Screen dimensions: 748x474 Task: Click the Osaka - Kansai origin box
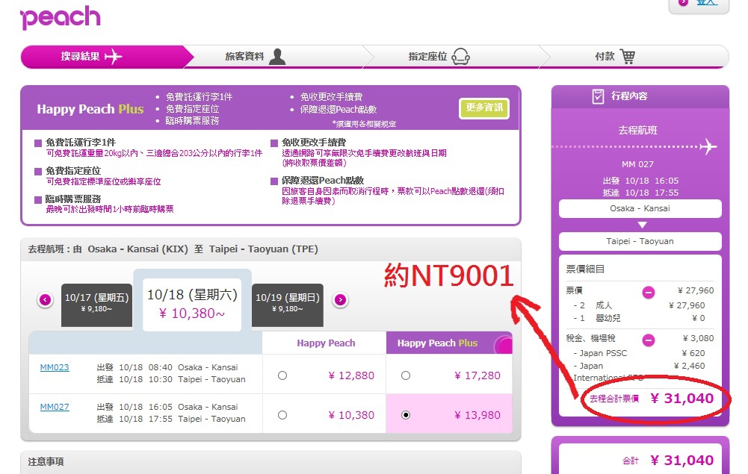[640, 209]
